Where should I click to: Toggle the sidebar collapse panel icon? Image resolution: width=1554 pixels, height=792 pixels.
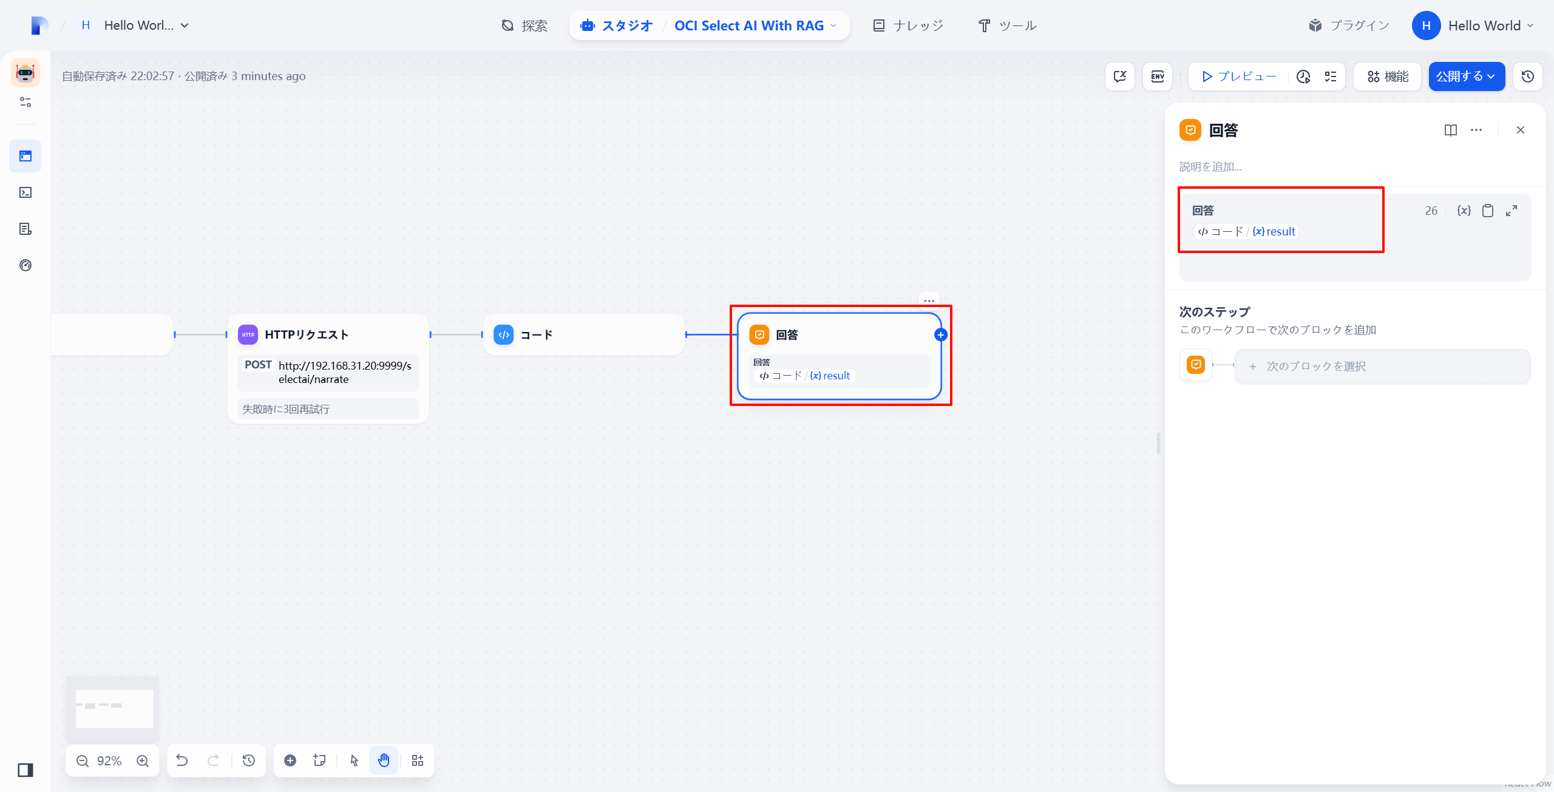point(25,770)
